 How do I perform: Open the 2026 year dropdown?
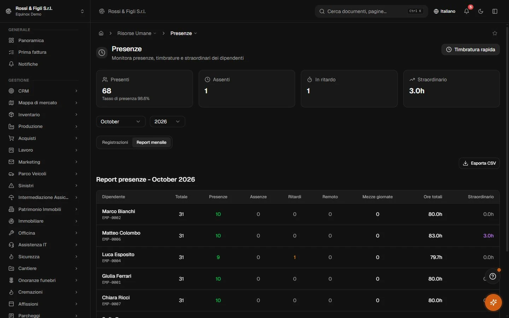click(167, 122)
